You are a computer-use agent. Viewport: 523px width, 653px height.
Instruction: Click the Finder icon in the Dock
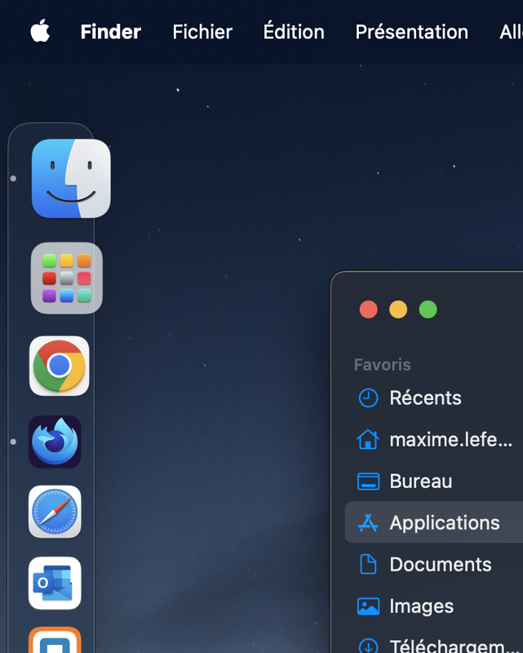click(x=71, y=178)
